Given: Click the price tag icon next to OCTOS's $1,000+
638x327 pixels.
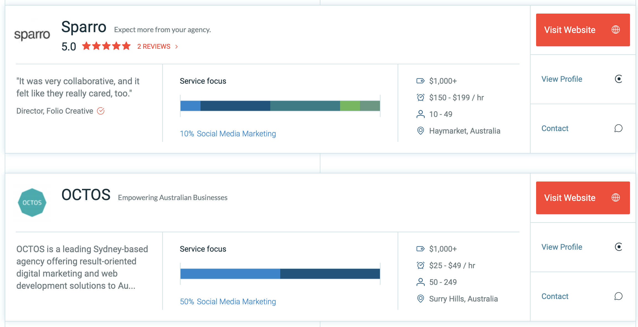Looking at the screenshot, I should (x=420, y=249).
